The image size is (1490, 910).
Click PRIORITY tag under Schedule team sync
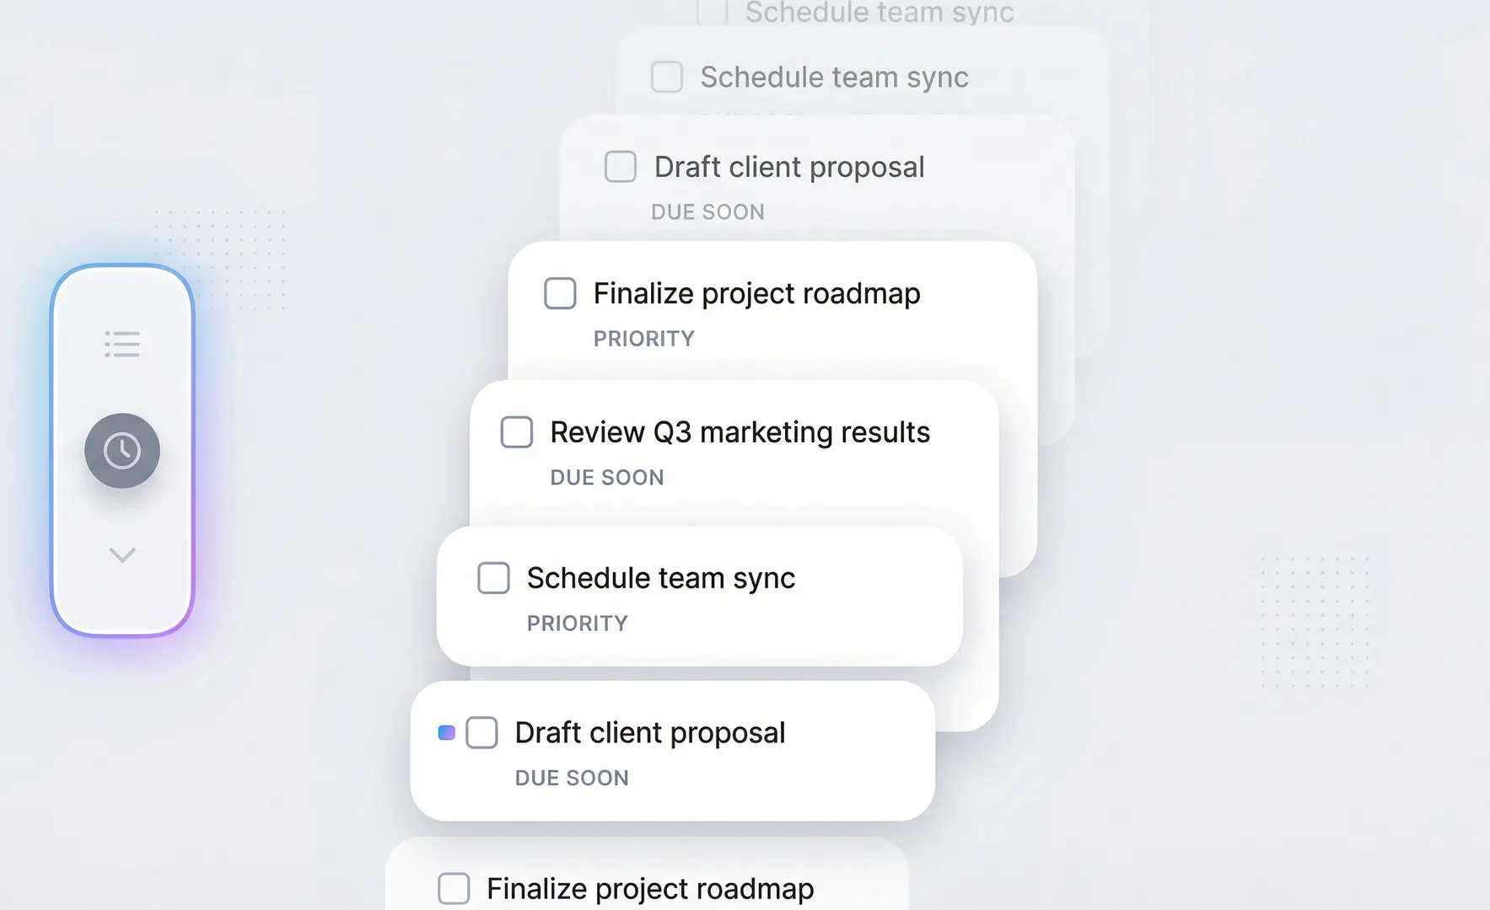pyautogui.click(x=578, y=624)
